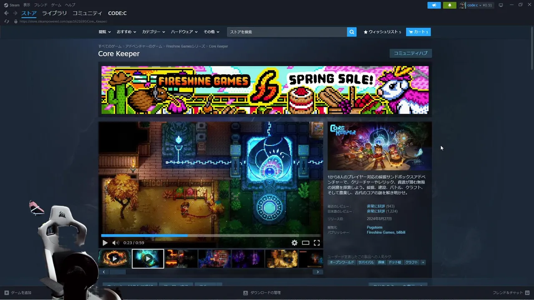
Task: Select the first trailer thumbnail with fiery ring
Action: [114, 259]
